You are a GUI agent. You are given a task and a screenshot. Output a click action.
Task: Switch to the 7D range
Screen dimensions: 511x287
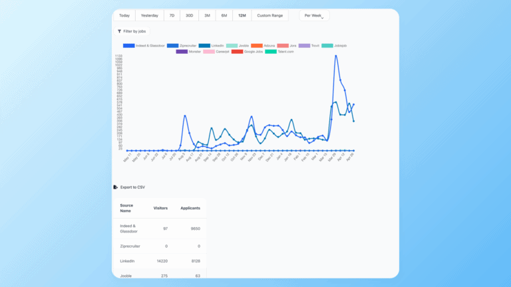tap(172, 16)
